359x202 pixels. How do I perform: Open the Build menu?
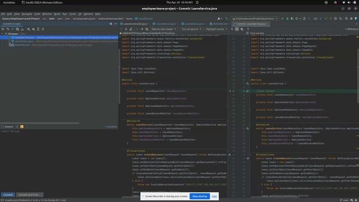57,14
